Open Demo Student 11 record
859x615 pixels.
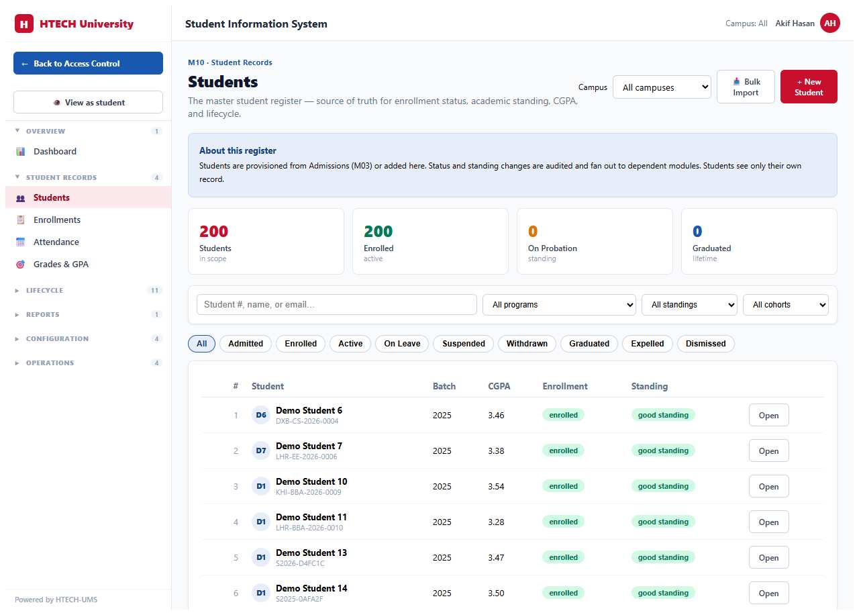pos(768,522)
